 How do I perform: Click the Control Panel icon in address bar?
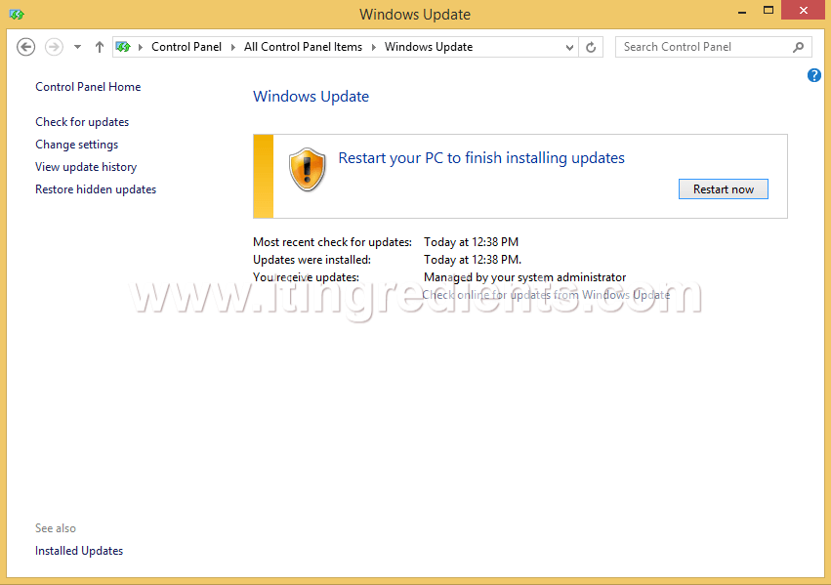click(x=123, y=46)
